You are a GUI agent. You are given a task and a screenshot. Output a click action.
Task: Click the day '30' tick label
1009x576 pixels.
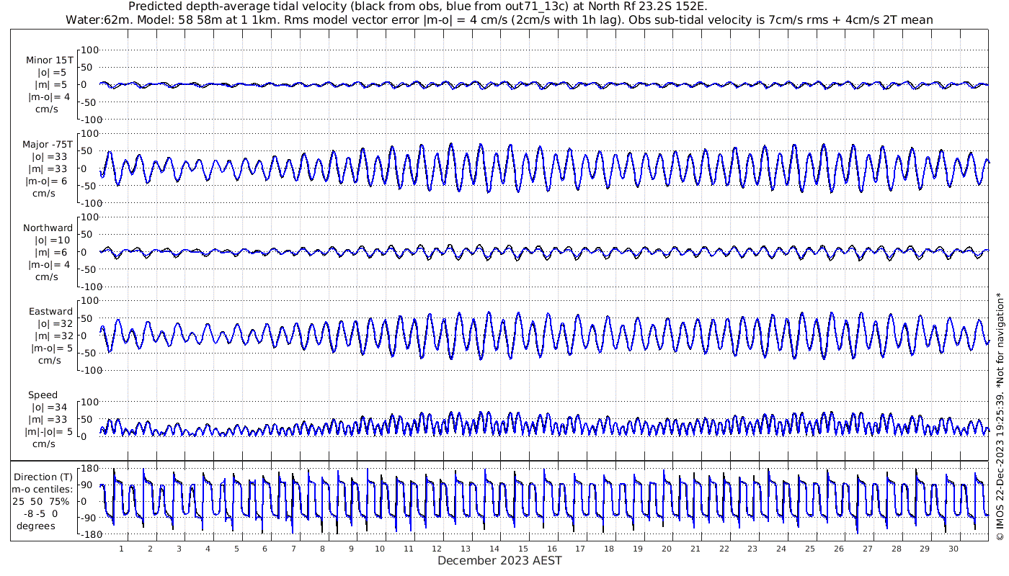pyautogui.click(x=954, y=549)
